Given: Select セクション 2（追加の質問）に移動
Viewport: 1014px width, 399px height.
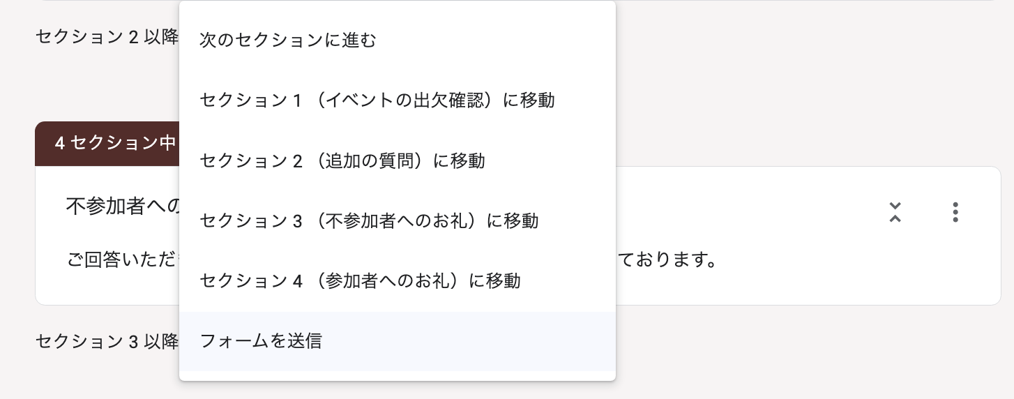Looking at the screenshot, I should point(342,161).
